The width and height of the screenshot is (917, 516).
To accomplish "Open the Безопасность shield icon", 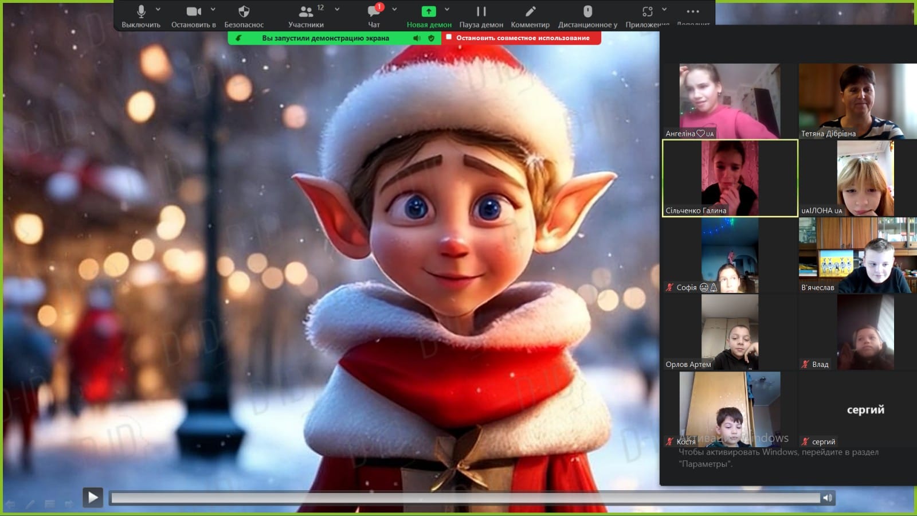I will click(x=244, y=11).
